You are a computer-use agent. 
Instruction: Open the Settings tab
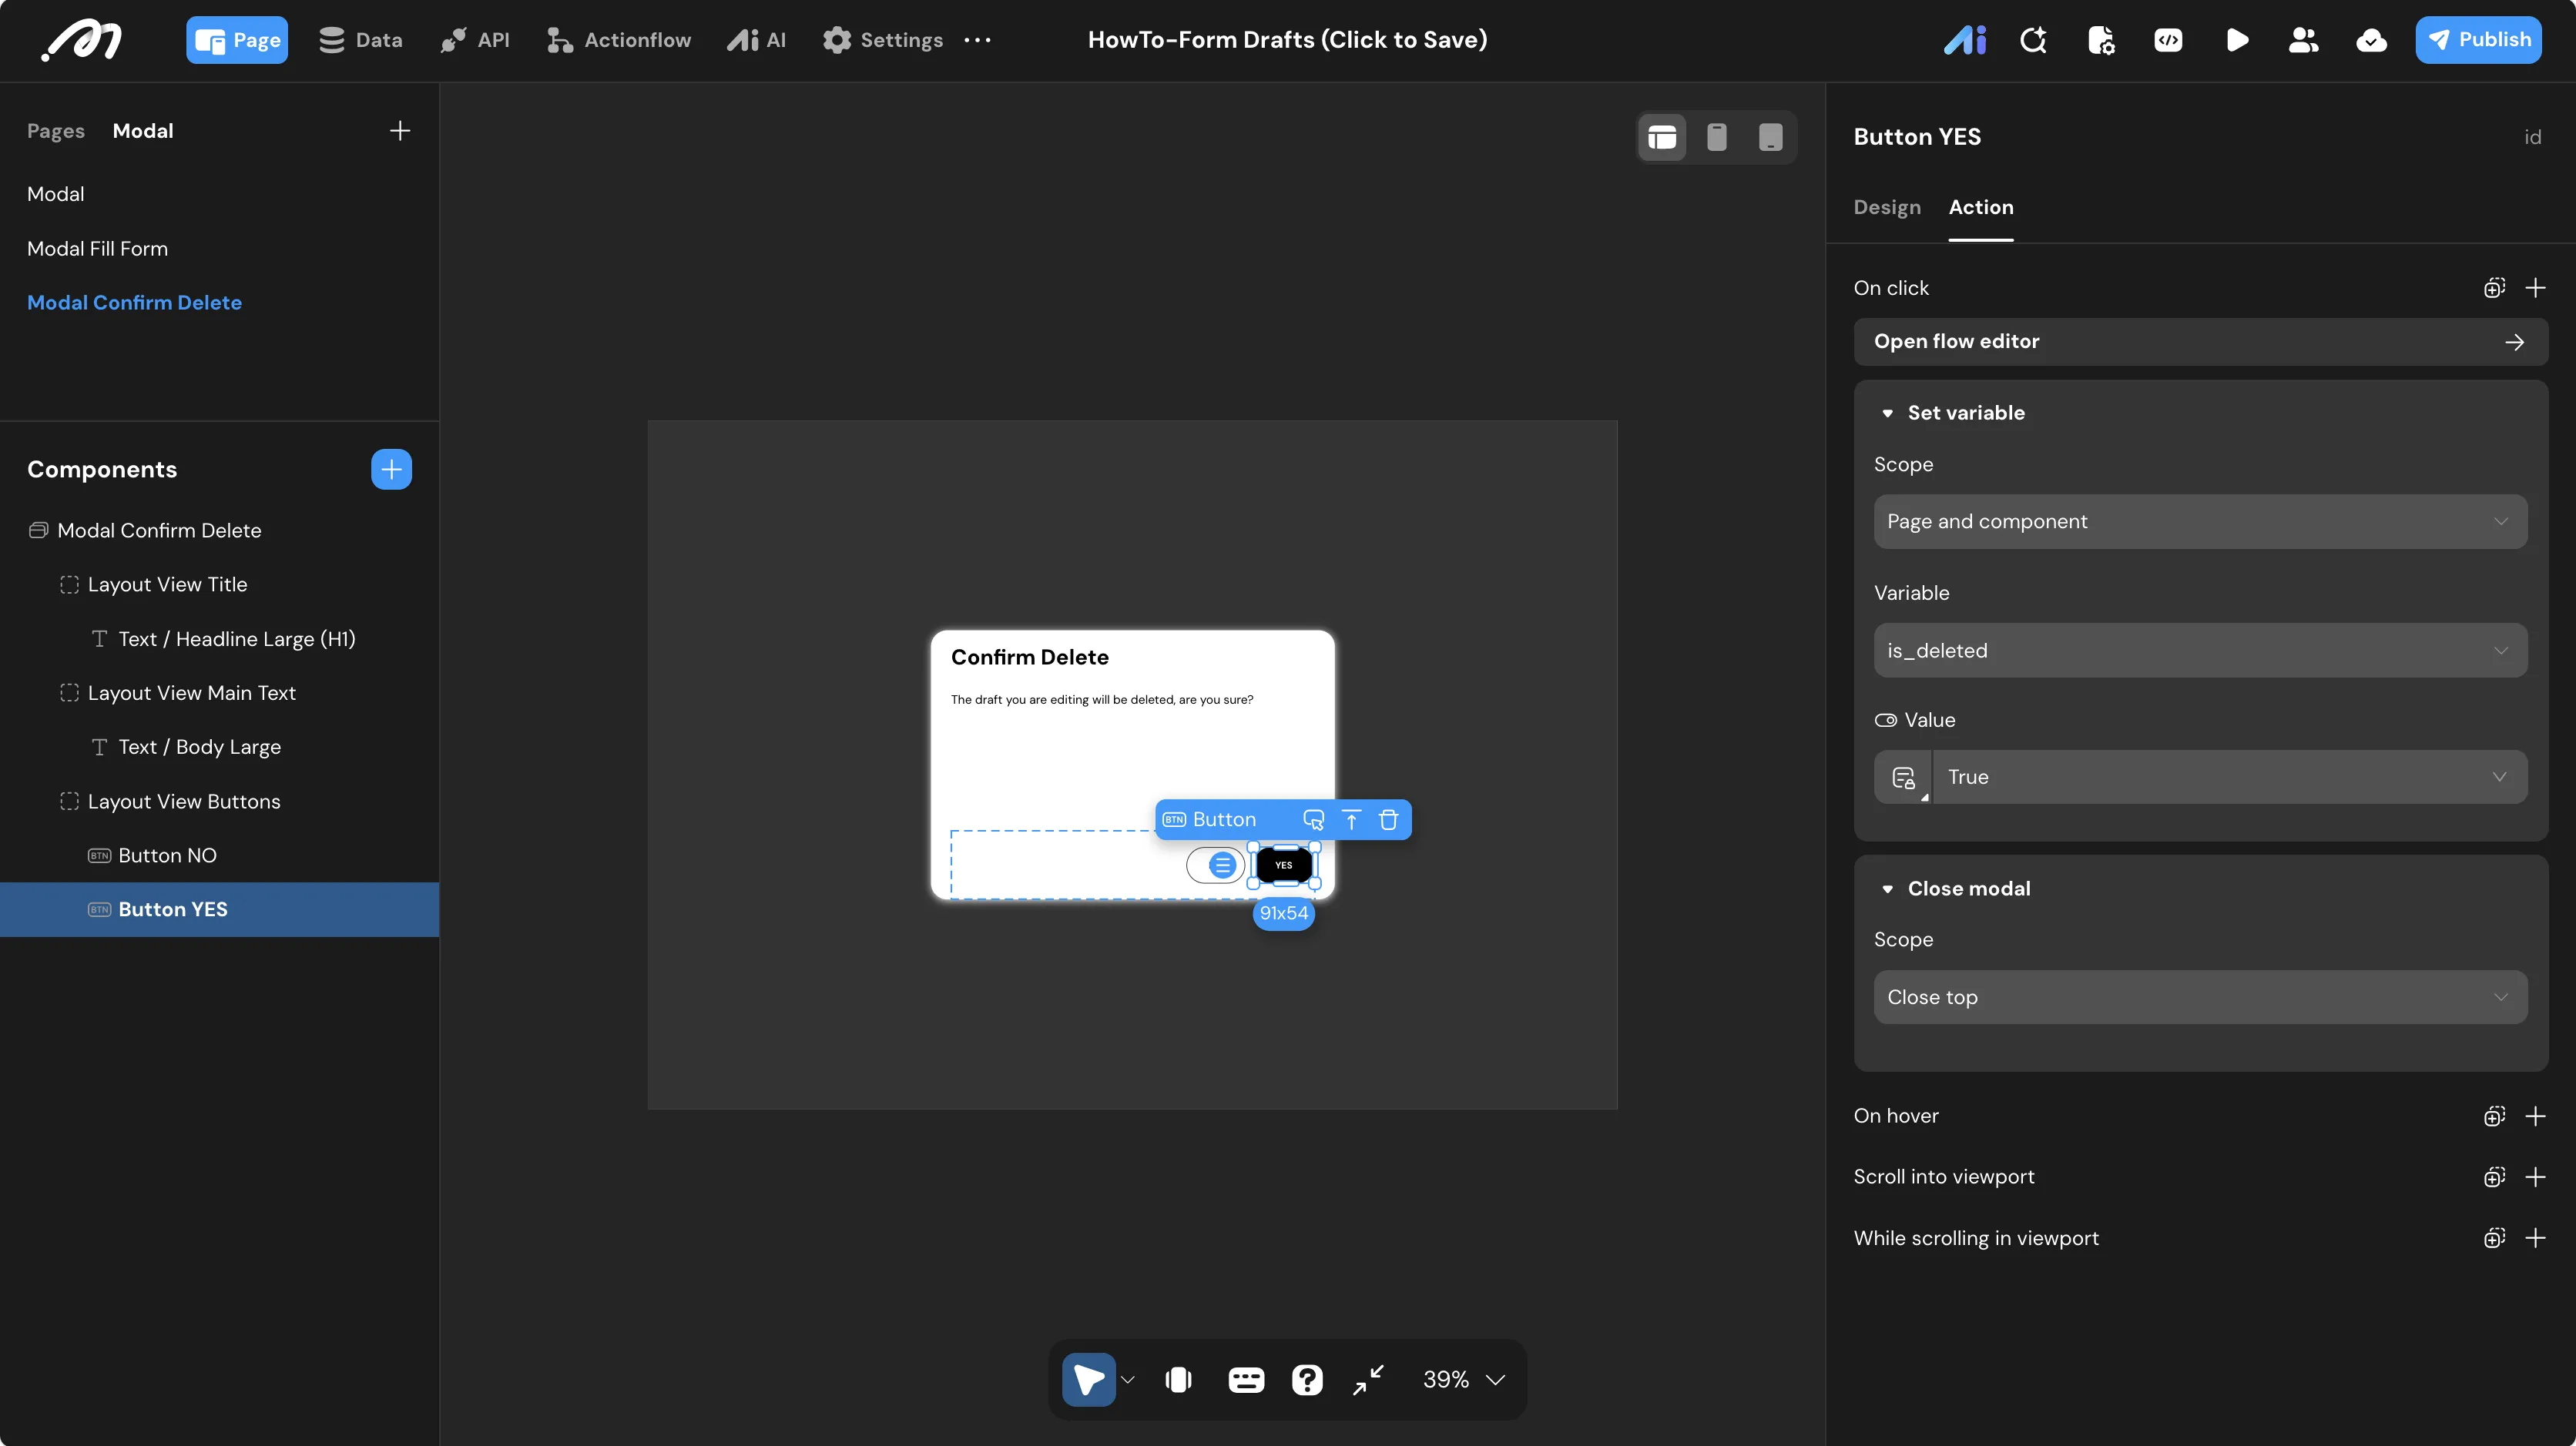coord(882,40)
